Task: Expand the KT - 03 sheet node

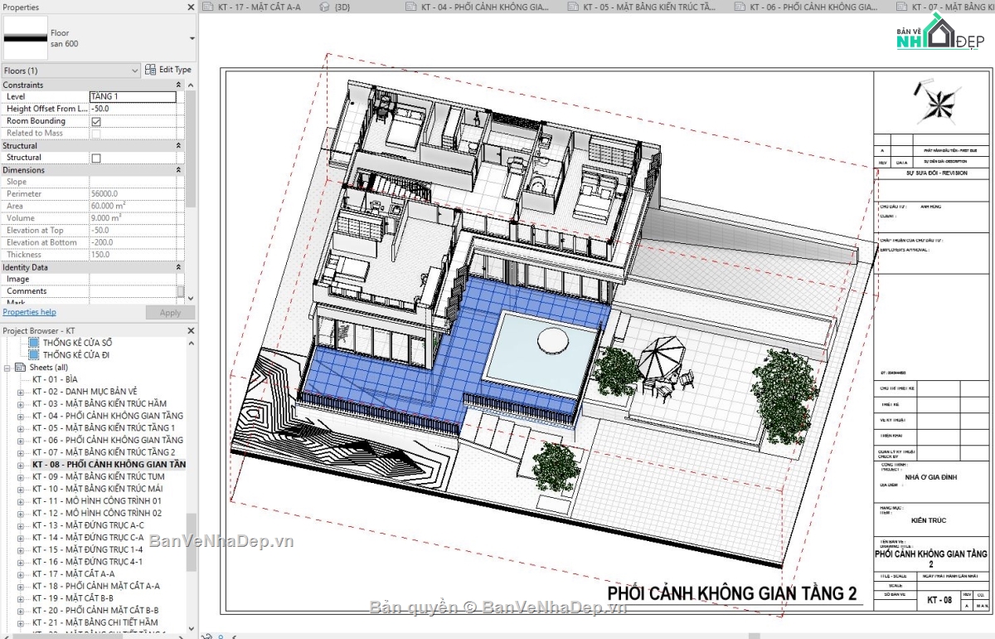Action: (x=21, y=404)
